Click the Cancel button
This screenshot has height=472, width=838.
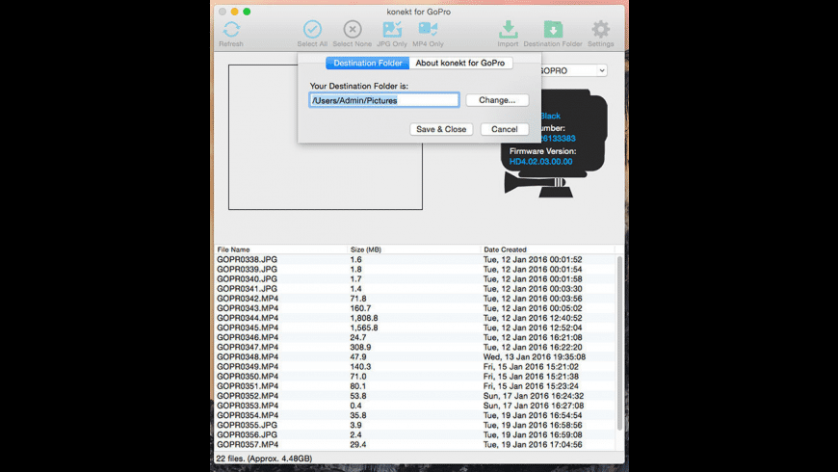pyautogui.click(x=505, y=129)
